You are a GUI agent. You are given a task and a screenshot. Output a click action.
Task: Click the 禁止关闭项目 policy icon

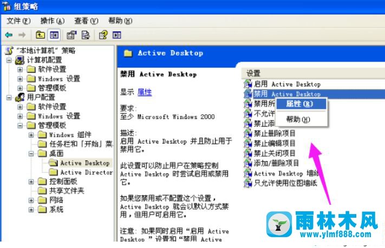click(248, 153)
